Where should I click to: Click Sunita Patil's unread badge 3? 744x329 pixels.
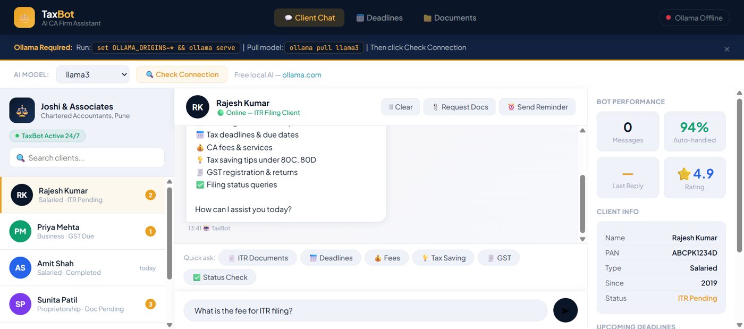[150, 304]
